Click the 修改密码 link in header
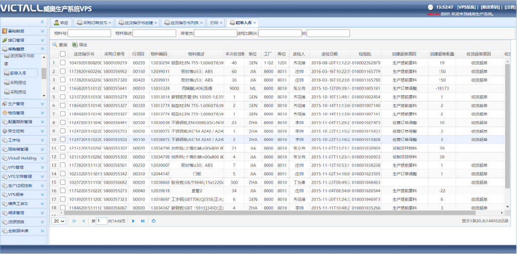 (x=490, y=7)
